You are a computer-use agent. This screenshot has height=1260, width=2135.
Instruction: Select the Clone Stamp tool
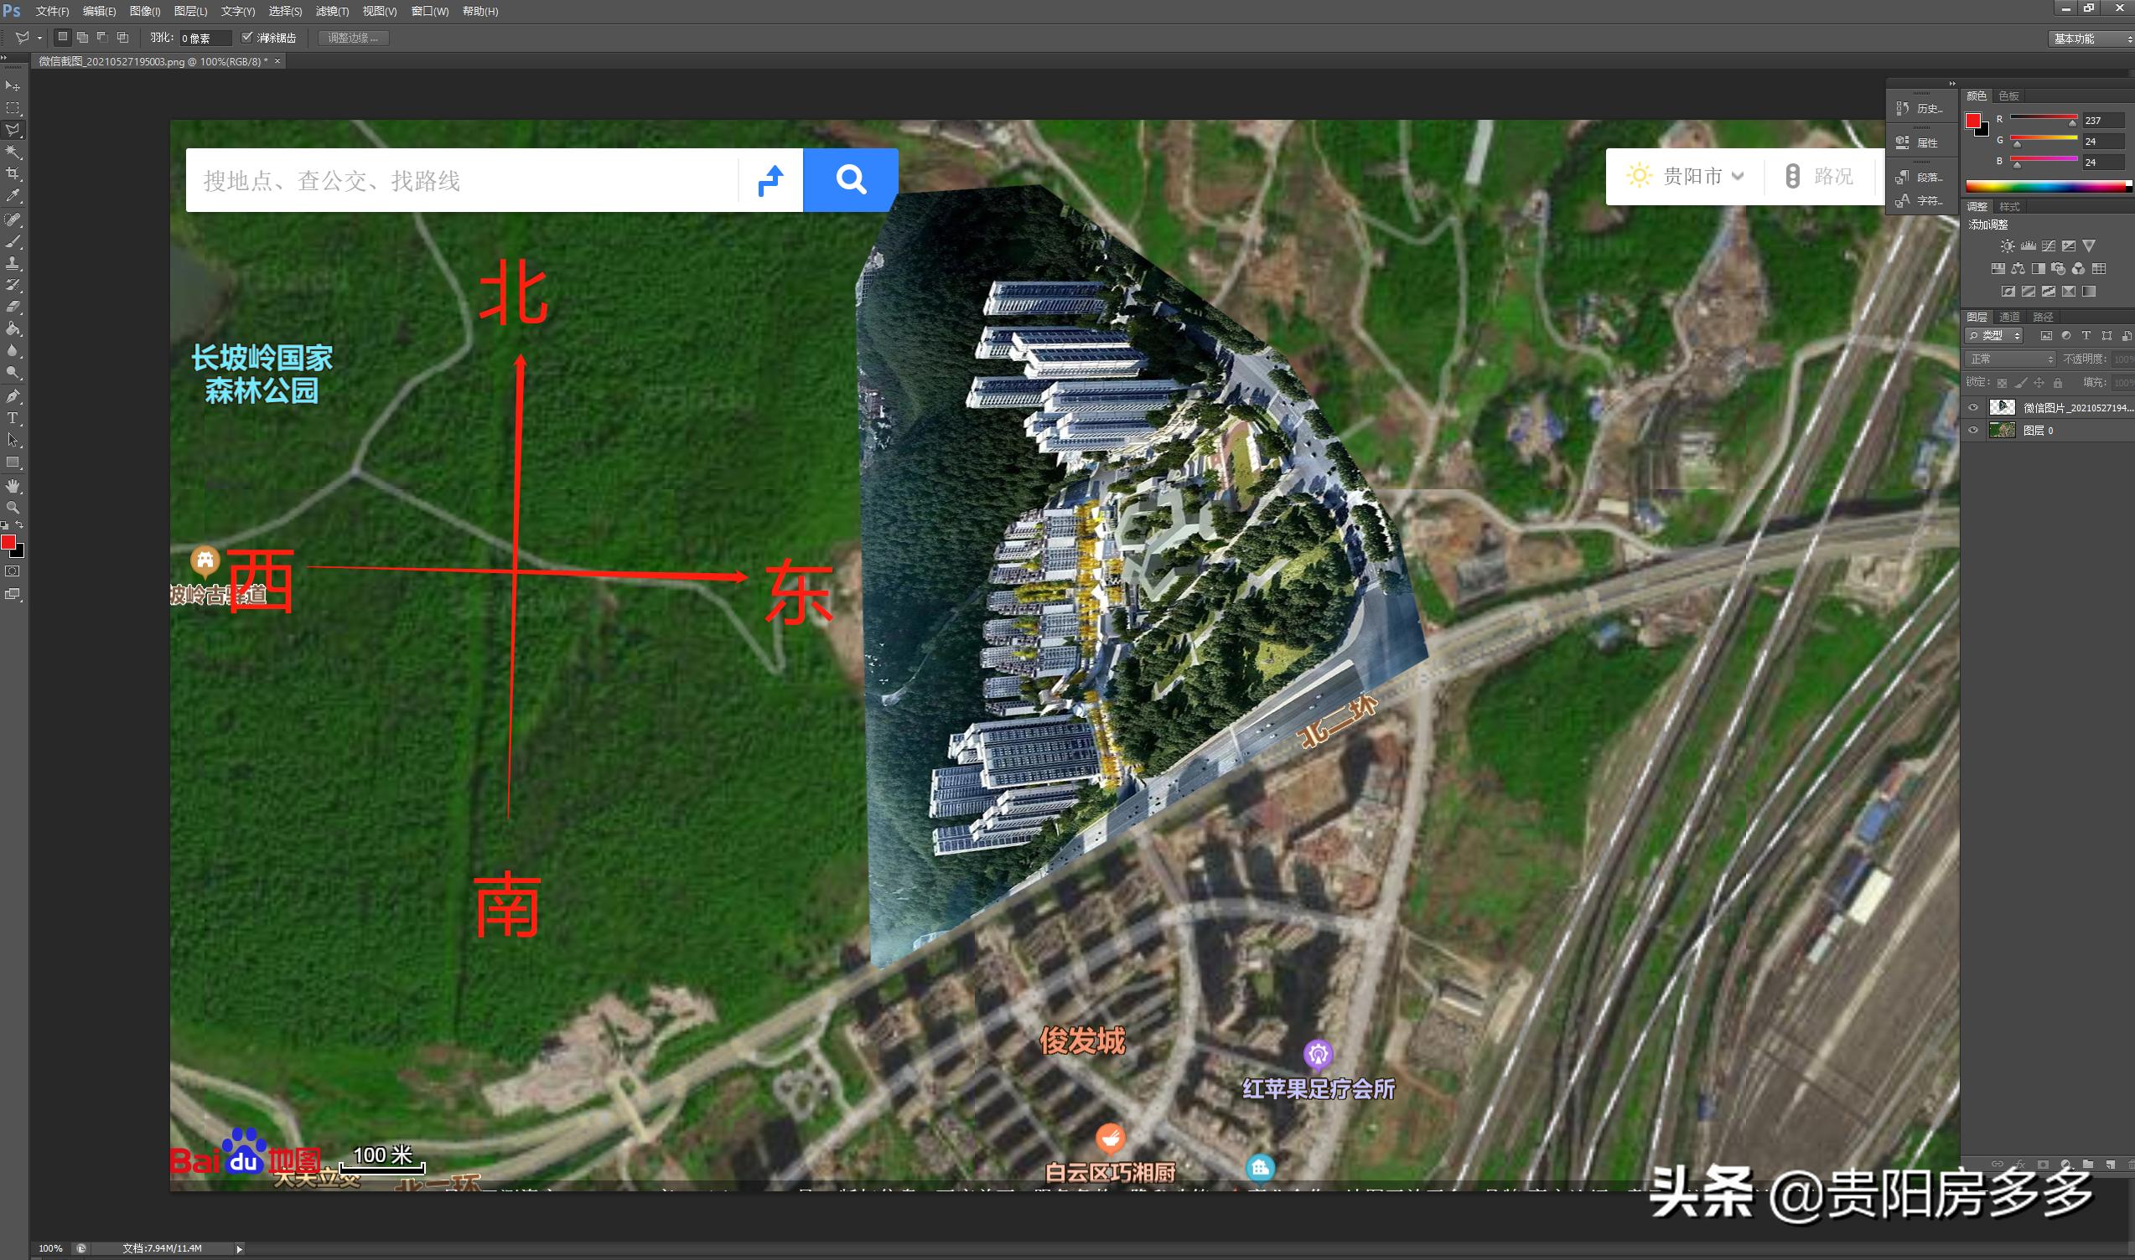[x=13, y=263]
